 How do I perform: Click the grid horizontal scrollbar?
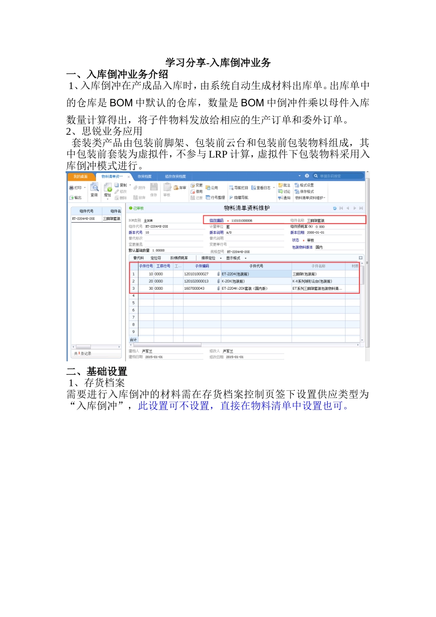click(x=244, y=345)
